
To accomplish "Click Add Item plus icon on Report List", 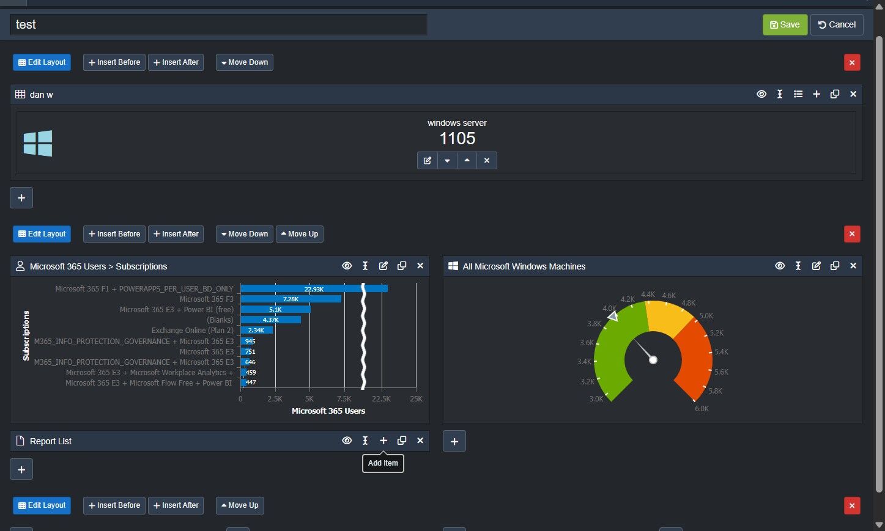I will [383, 441].
